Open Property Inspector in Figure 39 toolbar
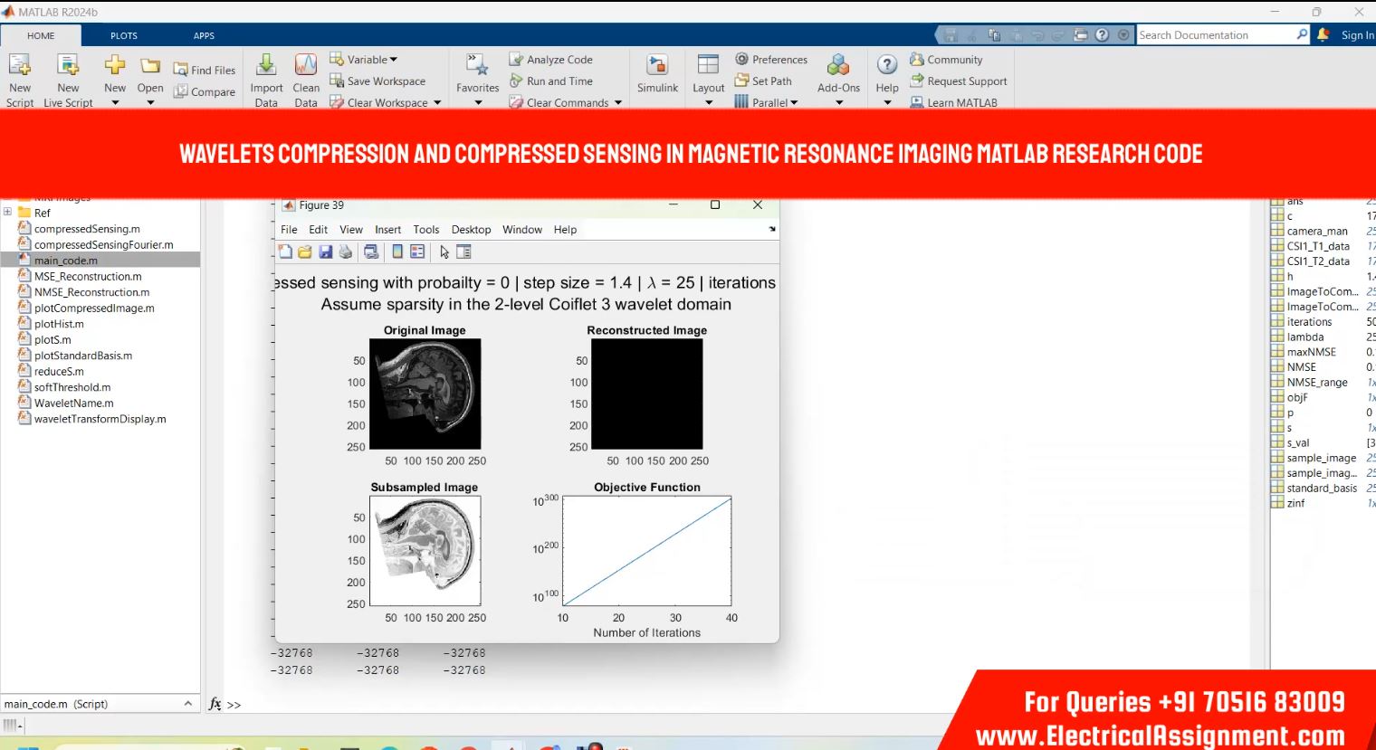The width and height of the screenshot is (1376, 750). pyautogui.click(x=464, y=252)
